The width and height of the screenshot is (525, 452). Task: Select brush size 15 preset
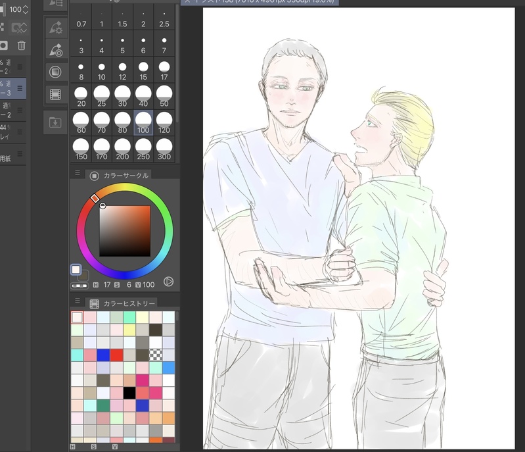coord(143,71)
